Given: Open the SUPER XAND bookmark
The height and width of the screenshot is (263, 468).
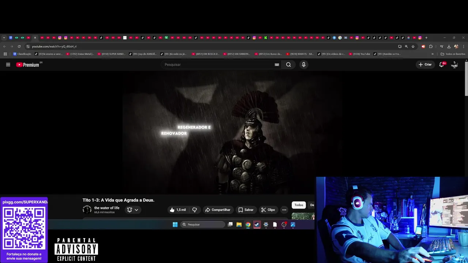Looking at the screenshot, I should coord(111,54).
